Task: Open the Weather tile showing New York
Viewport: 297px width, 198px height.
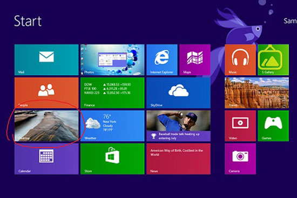Action: (x=112, y=126)
